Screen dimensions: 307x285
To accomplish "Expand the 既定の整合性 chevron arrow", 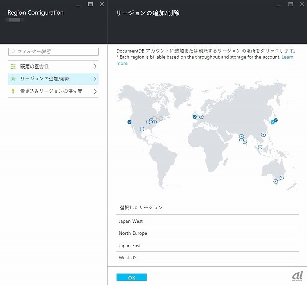I will [95, 67].
